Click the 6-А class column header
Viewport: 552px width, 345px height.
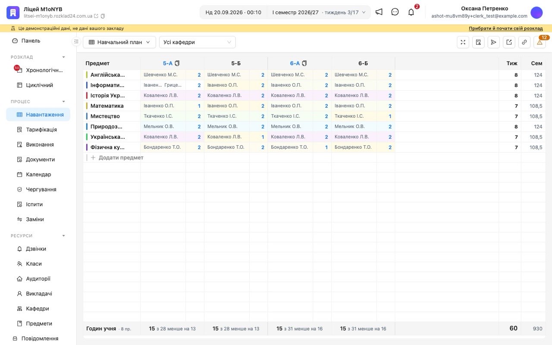click(295, 63)
